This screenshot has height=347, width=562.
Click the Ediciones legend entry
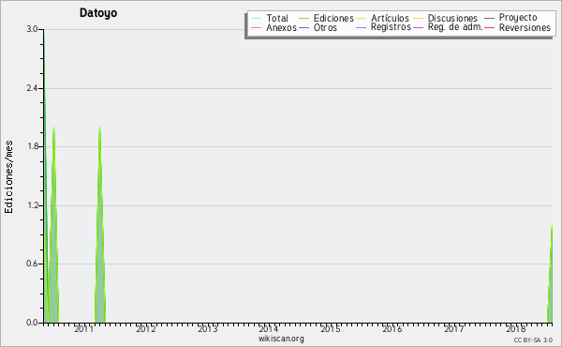coord(326,18)
